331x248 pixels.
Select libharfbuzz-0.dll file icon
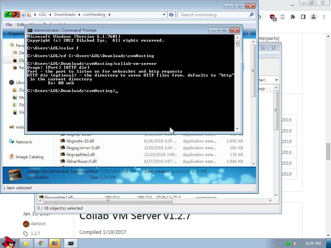click(x=62, y=161)
